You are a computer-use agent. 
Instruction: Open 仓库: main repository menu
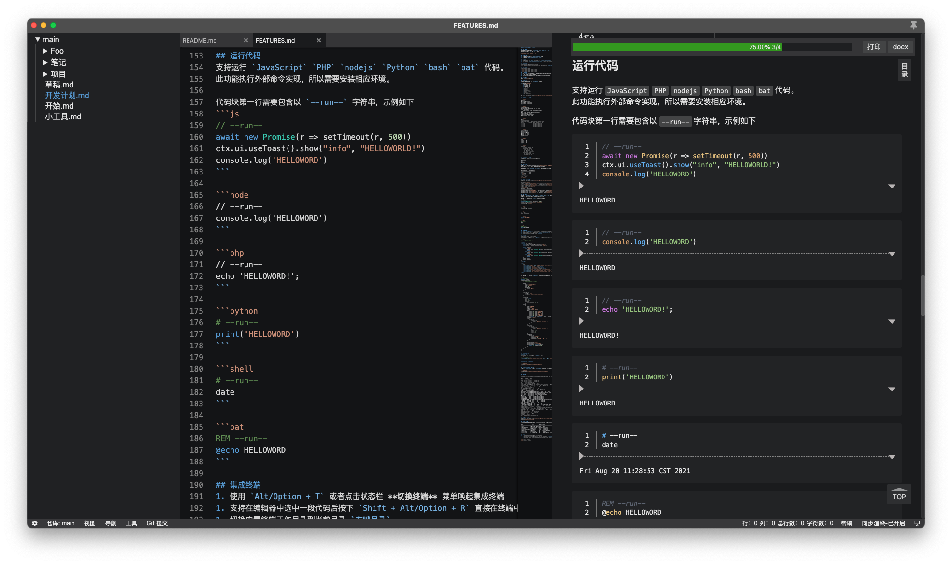click(x=60, y=523)
